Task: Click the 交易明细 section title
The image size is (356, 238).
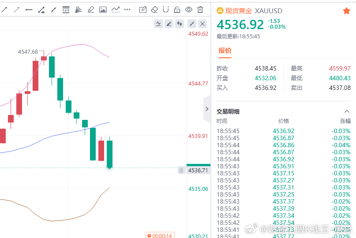Action: pos(228,112)
